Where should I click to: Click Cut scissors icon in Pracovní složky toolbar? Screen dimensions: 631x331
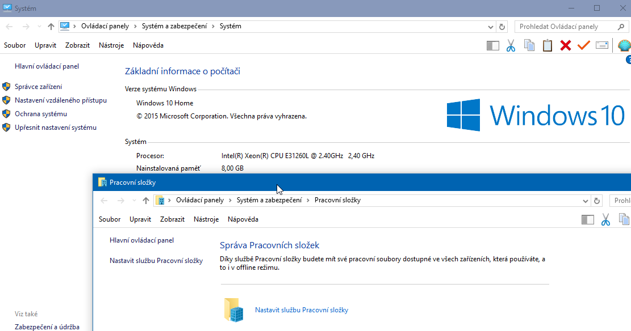(x=605, y=219)
